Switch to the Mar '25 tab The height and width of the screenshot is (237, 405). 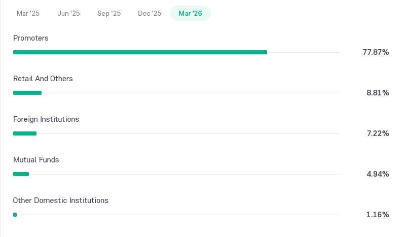[28, 13]
